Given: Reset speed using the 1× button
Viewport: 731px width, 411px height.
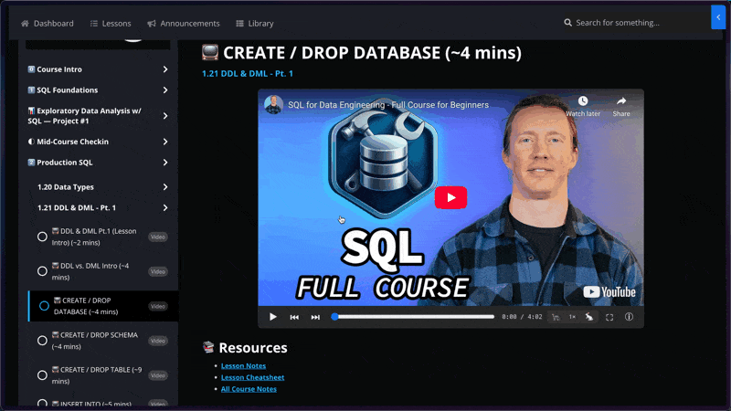Looking at the screenshot, I should 572,317.
